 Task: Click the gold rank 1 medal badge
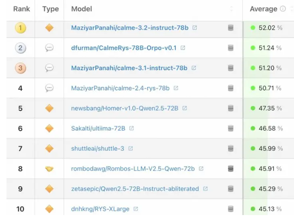coord(20,28)
